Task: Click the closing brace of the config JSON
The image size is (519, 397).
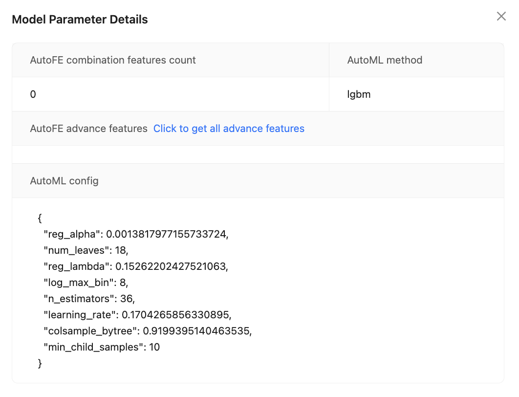Action: (x=40, y=363)
